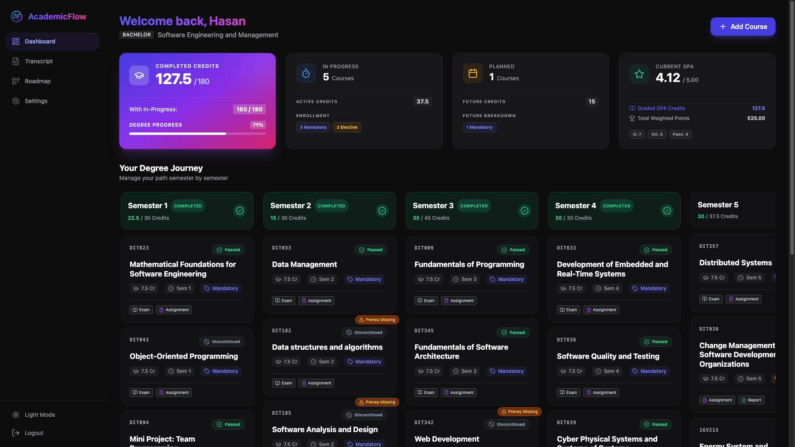Click the Semester 4 completed checkmark icon
The height and width of the screenshot is (447, 795).
pos(667,211)
